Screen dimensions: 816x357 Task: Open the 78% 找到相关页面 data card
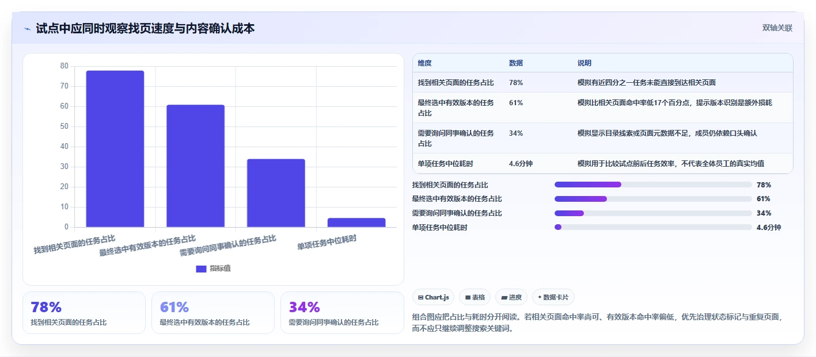coord(84,313)
